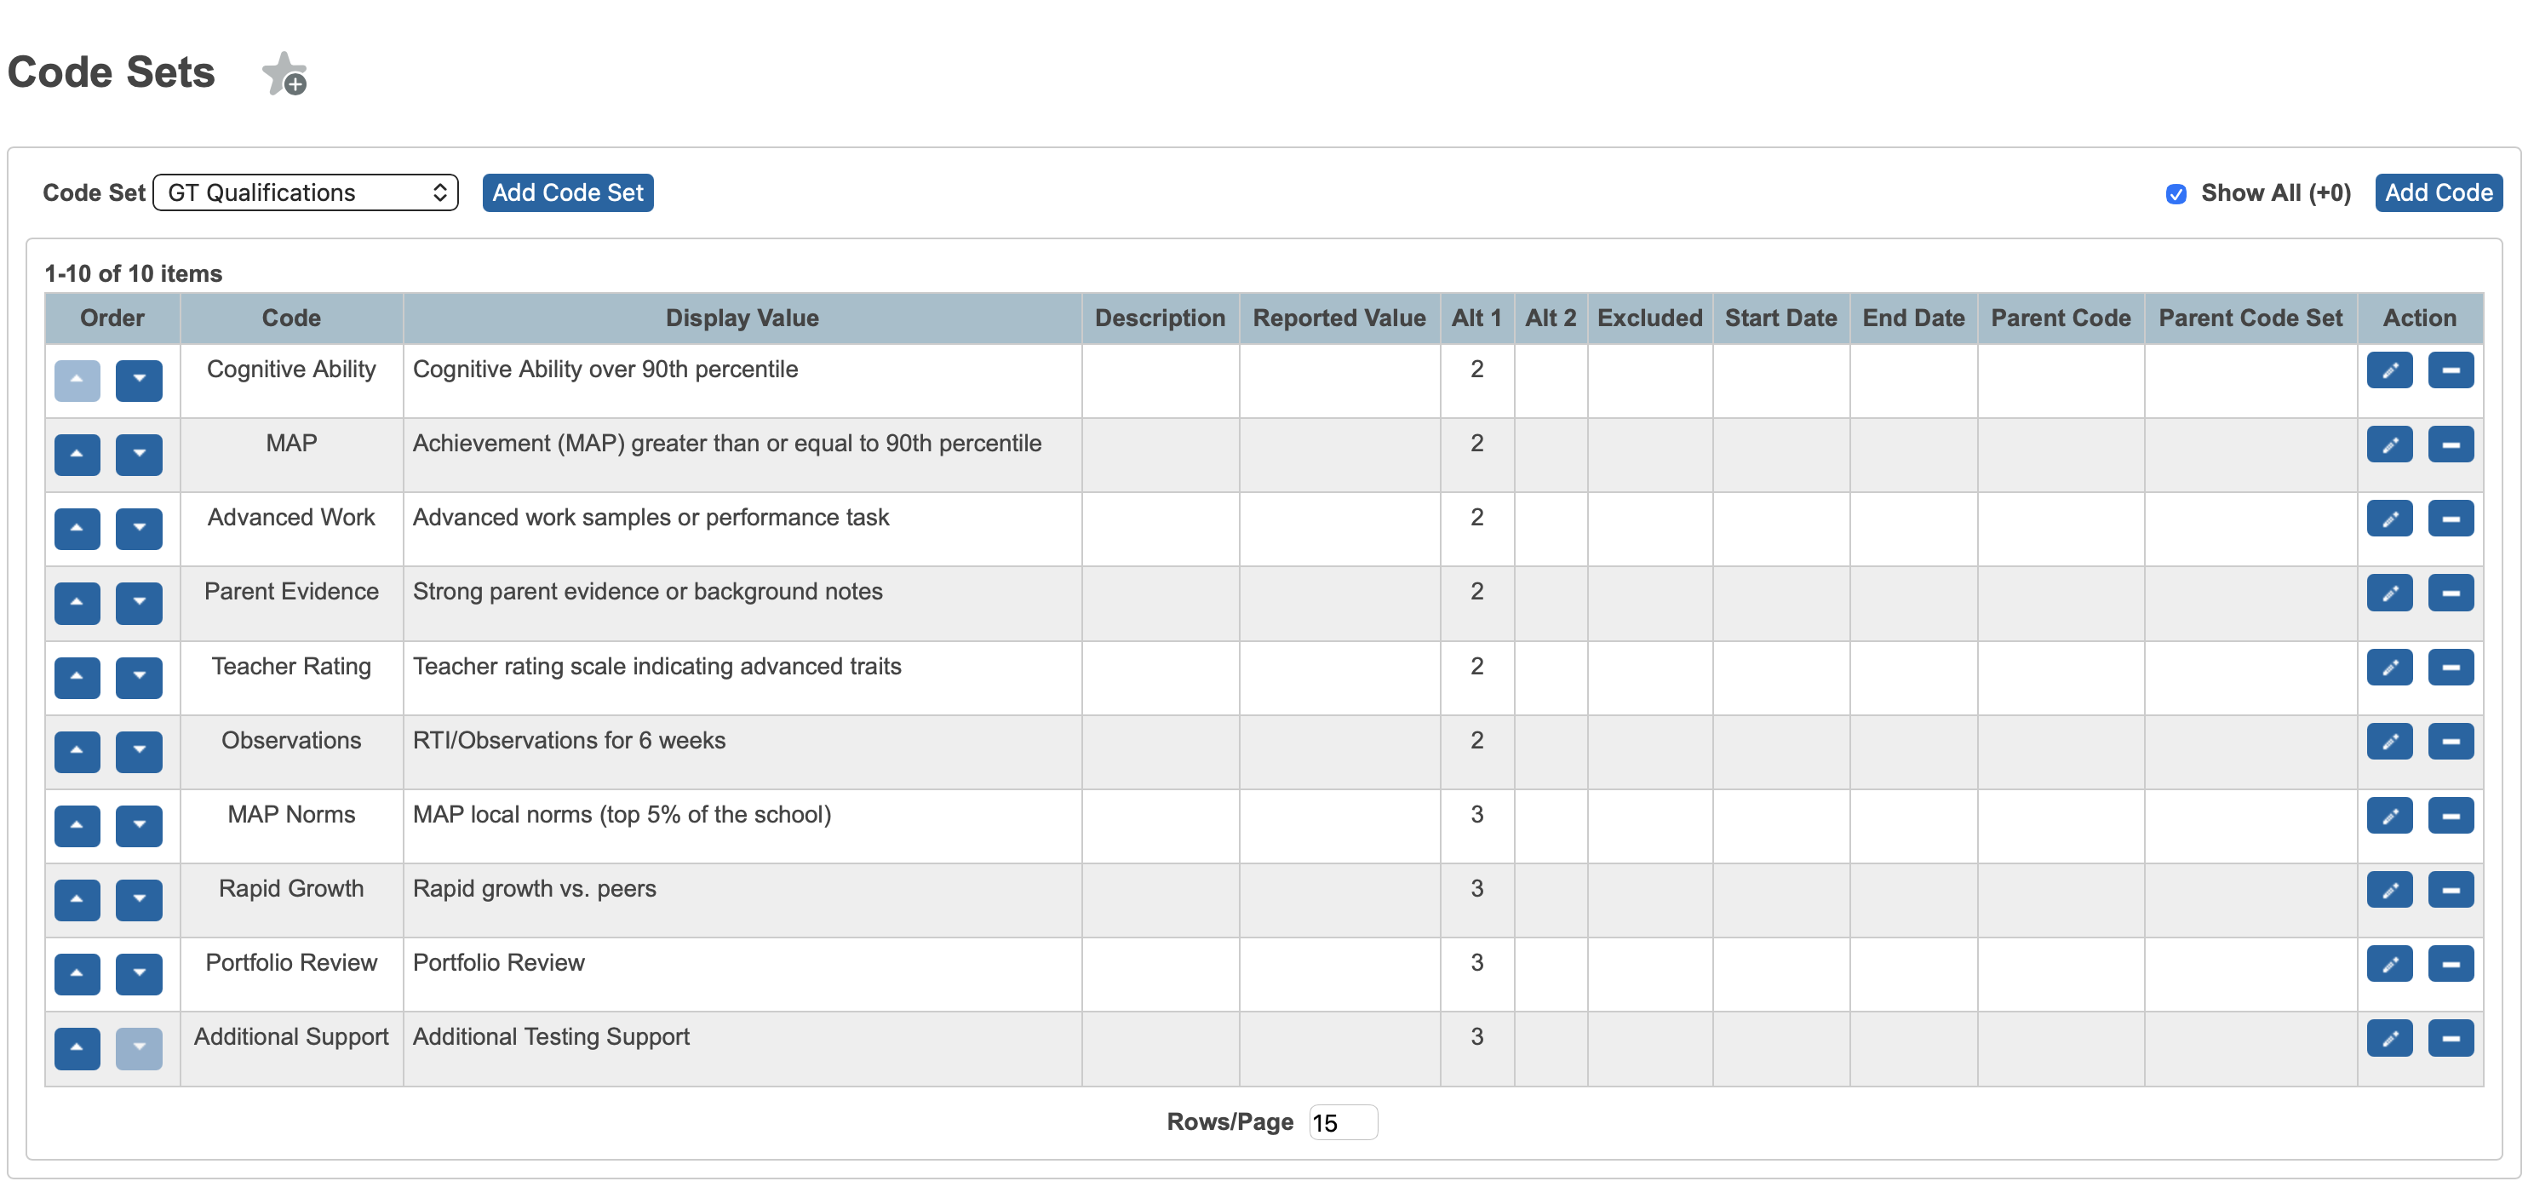
Task: Delete the Portfolio Review code
Action: click(2451, 965)
